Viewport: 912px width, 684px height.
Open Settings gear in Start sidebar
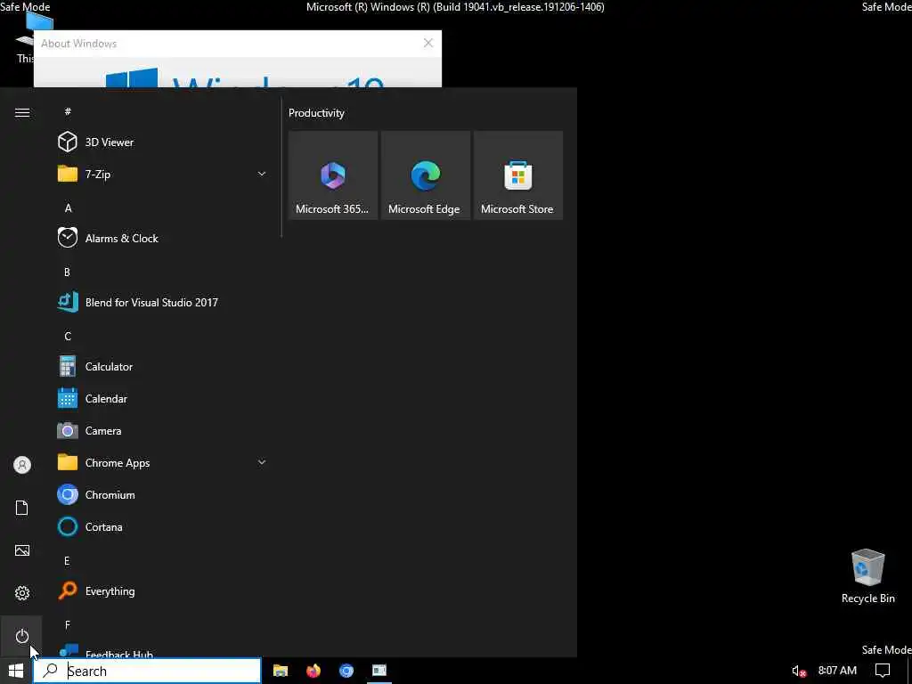click(x=22, y=592)
